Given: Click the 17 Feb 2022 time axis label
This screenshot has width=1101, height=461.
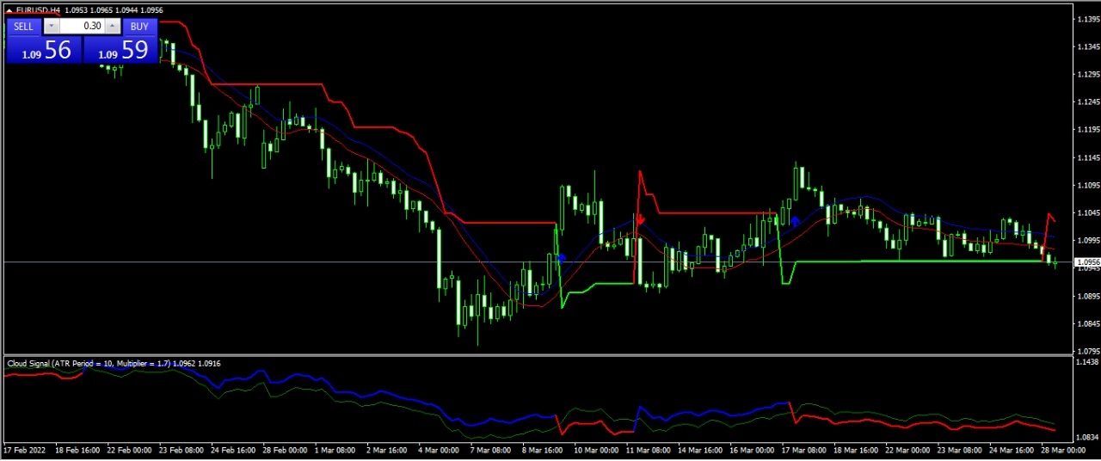Looking at the screenshot, I should click(25, 451).
